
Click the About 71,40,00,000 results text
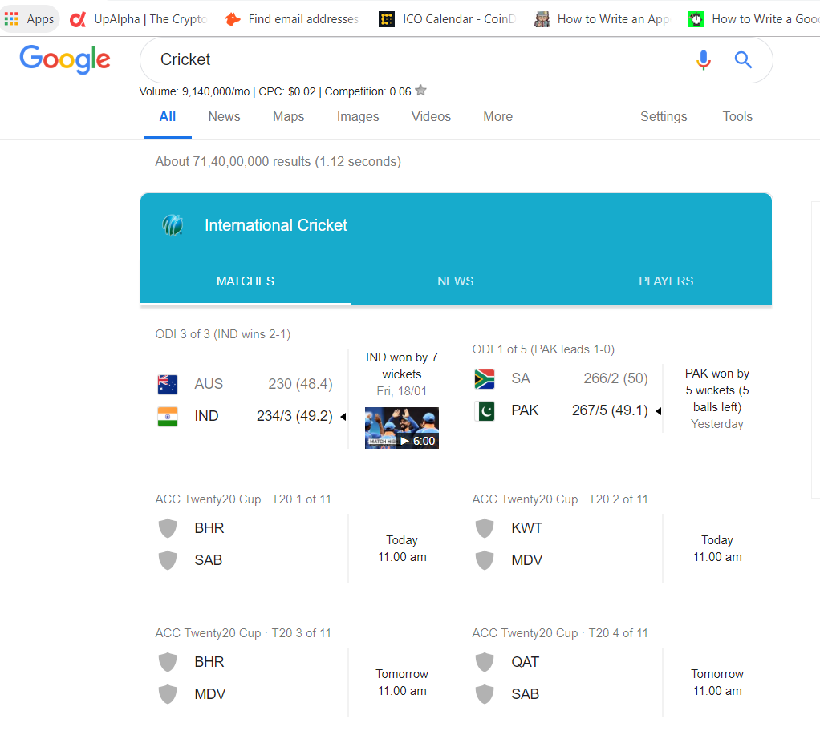(278, 162)
